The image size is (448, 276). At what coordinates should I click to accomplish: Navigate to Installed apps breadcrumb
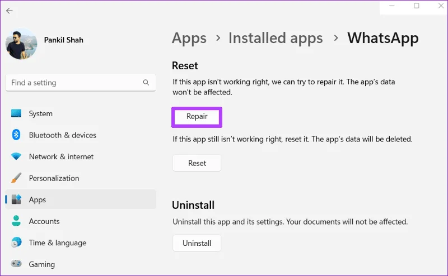276,38
